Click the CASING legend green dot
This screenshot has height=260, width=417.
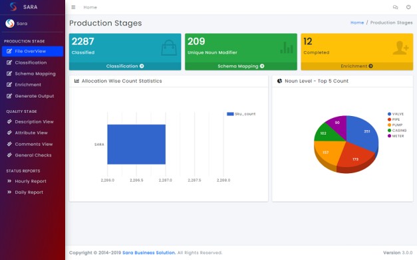coord(389,130)
